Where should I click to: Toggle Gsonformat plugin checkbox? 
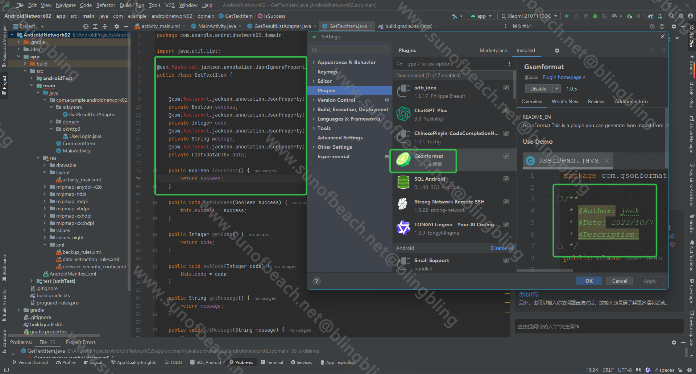[x=506, y=156]
